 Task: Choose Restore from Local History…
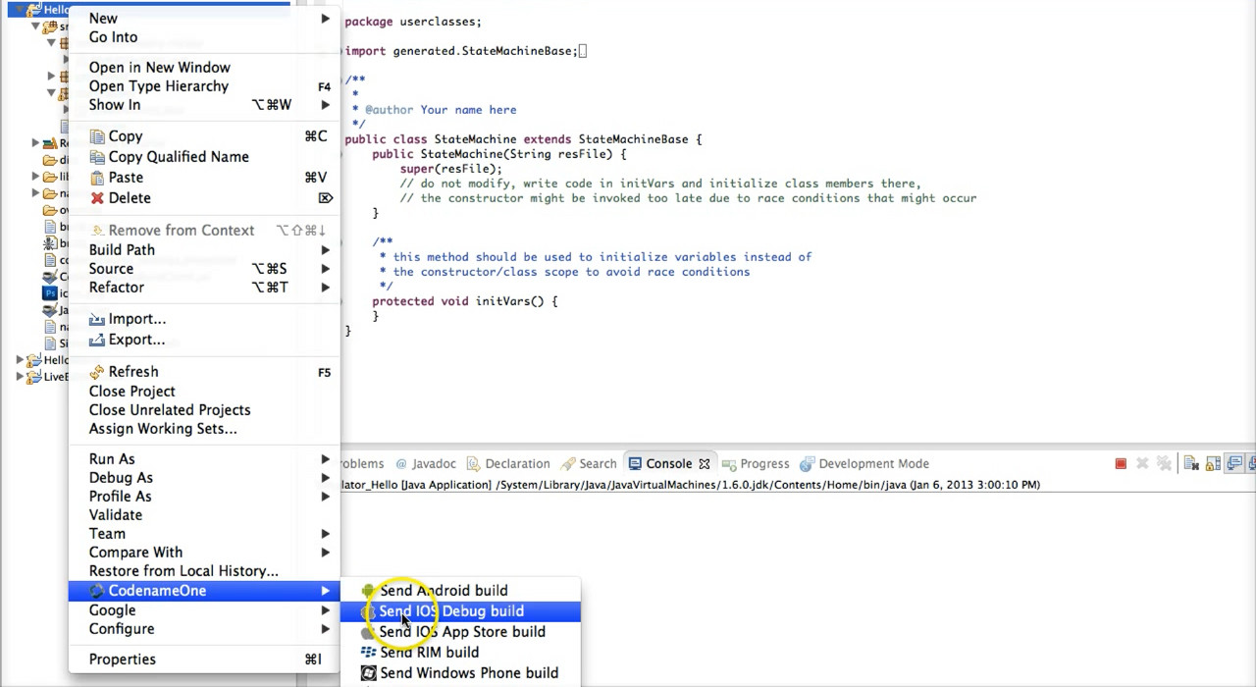204,571
